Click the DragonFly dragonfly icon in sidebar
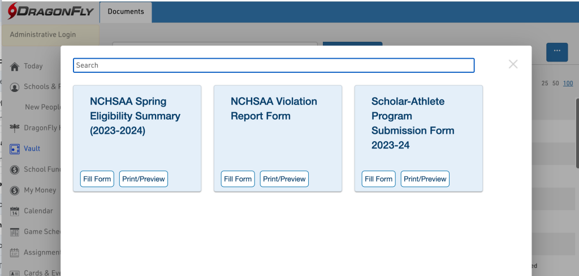 [x=15, y=128]
